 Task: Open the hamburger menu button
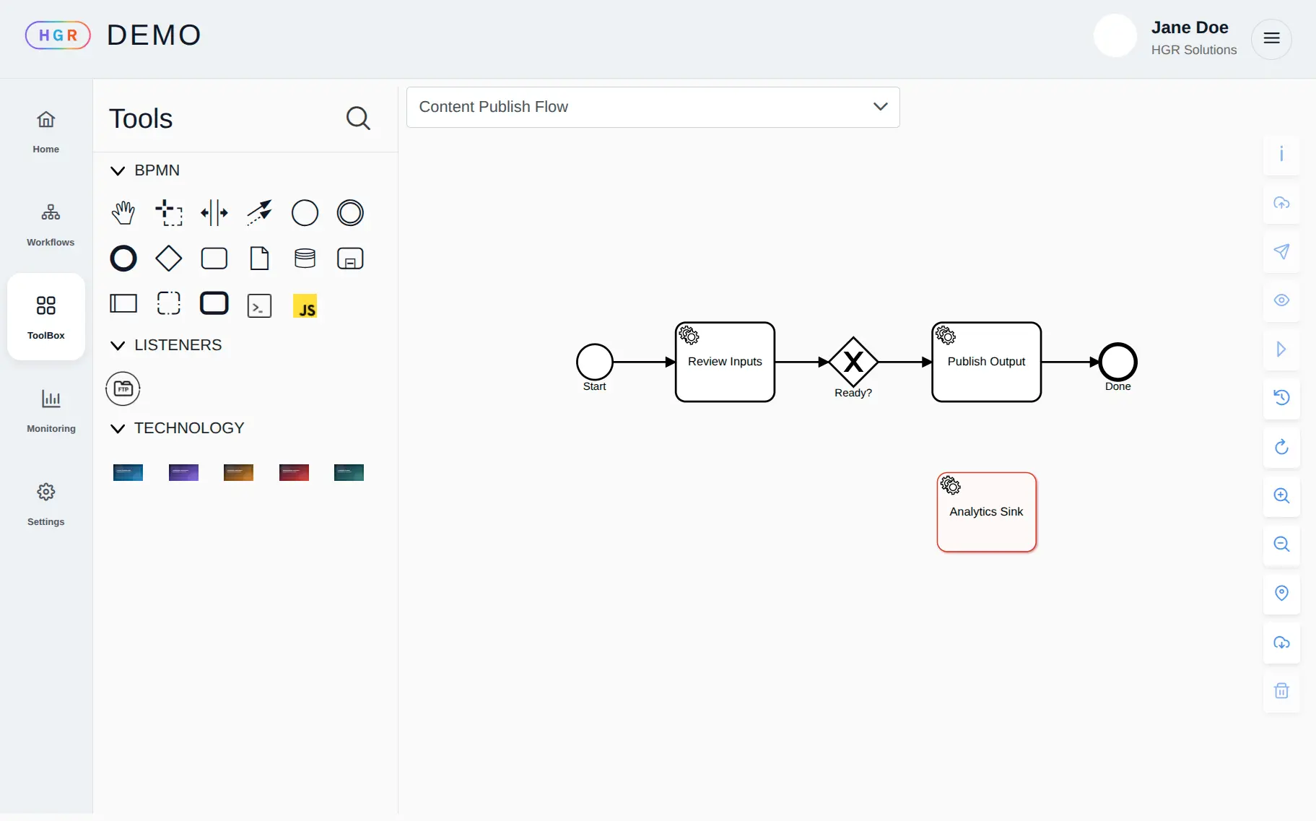click(1271, 38)
